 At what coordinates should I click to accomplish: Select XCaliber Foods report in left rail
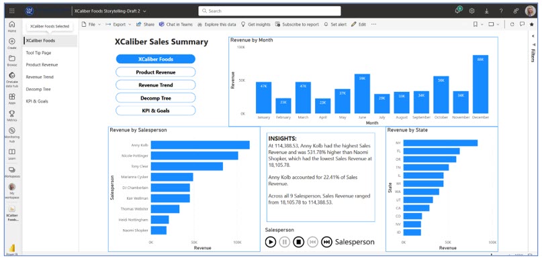(12, 213)
